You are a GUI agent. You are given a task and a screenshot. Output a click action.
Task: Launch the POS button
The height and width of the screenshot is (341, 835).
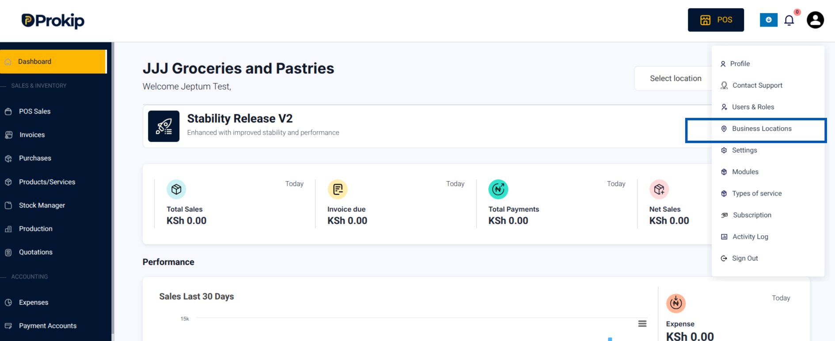click(716, 20)
